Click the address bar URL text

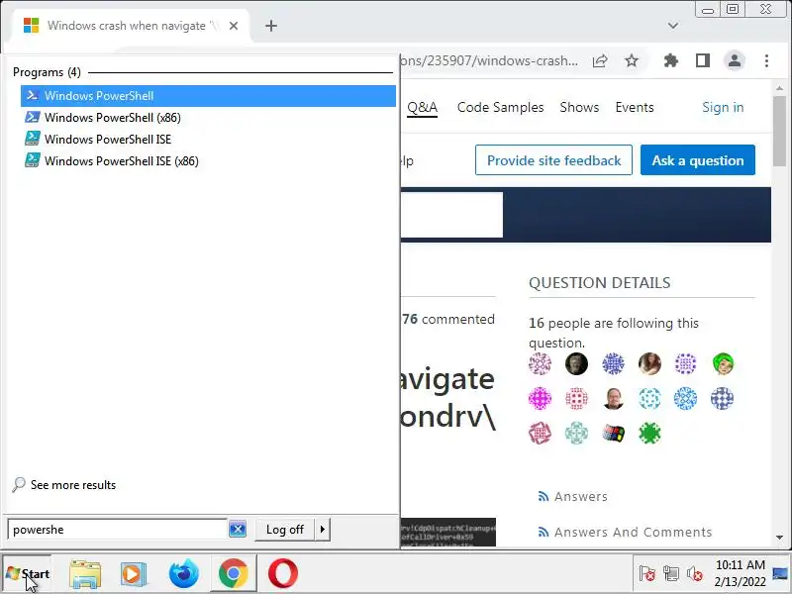tap(490, 61)
